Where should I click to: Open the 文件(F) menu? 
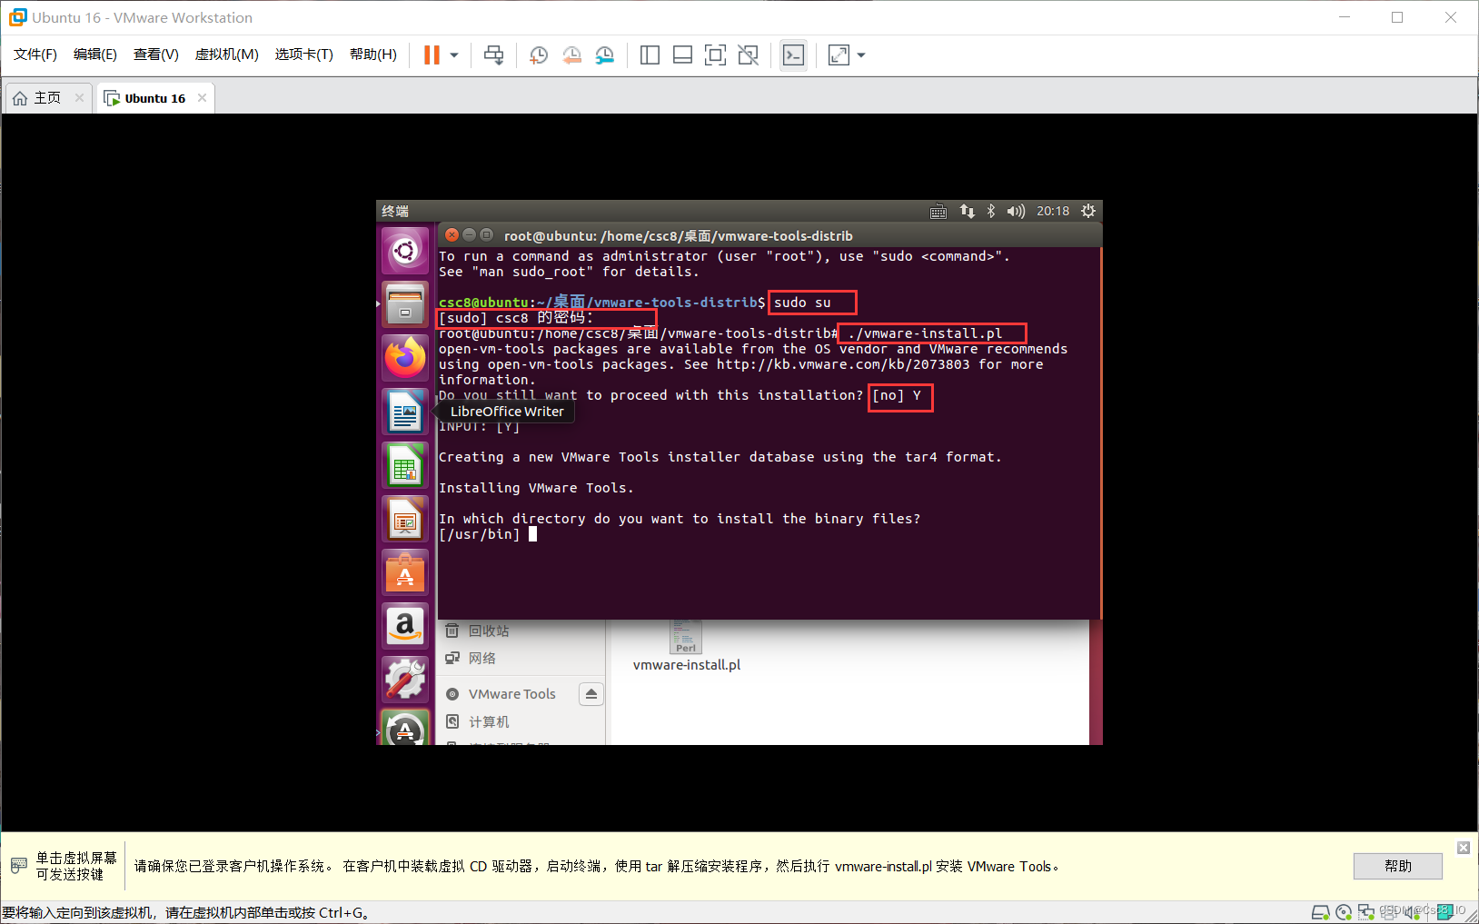coord(35,55)
